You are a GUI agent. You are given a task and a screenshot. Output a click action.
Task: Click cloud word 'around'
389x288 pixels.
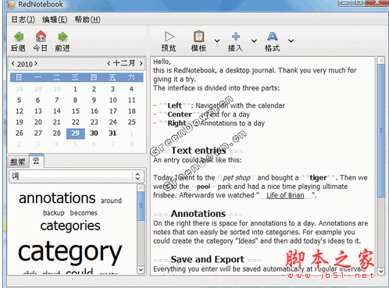[111, 201]
